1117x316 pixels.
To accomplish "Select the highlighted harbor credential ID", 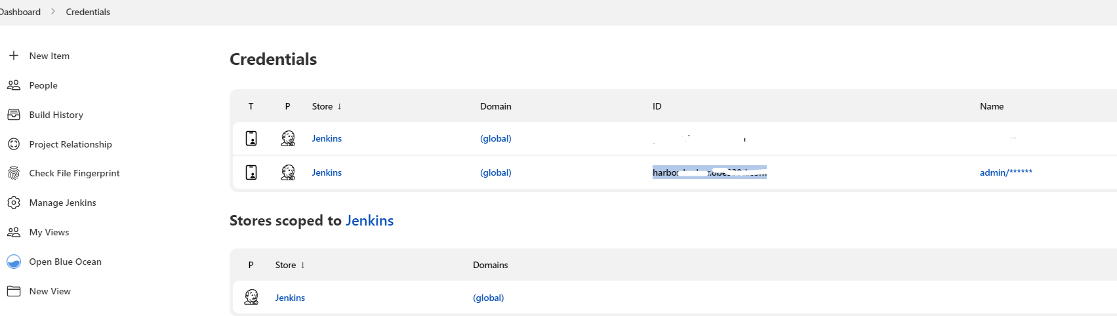I will coord(709,172).
